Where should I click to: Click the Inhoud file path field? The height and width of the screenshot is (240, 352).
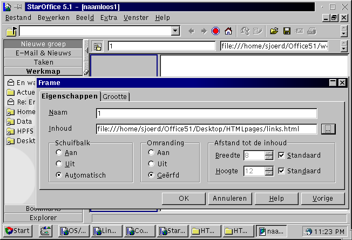click(207, 129)
